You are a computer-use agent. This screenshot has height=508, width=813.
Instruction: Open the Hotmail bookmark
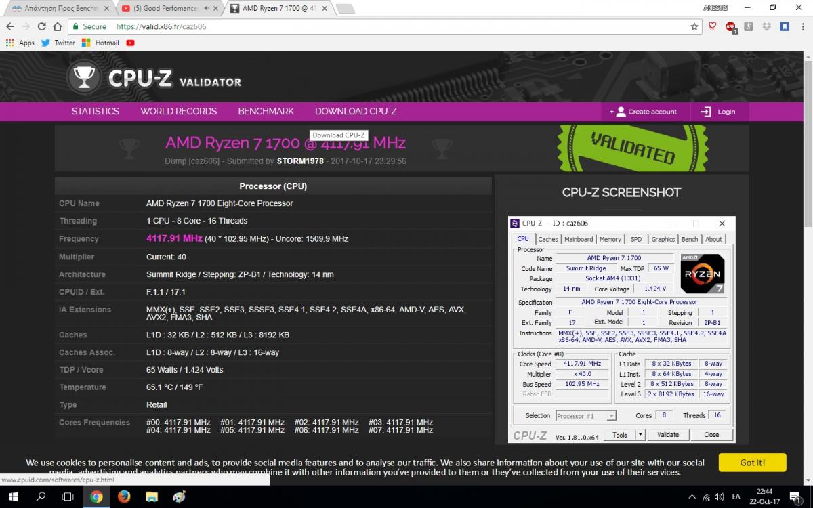(100, 43)
